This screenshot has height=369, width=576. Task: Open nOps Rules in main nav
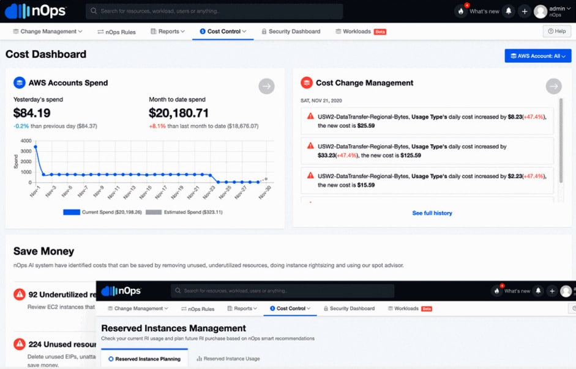coord(116,32)
